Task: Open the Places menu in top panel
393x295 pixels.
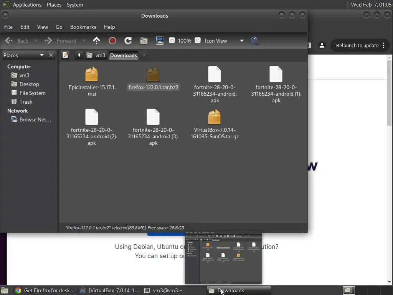Action: click(54, 5)
